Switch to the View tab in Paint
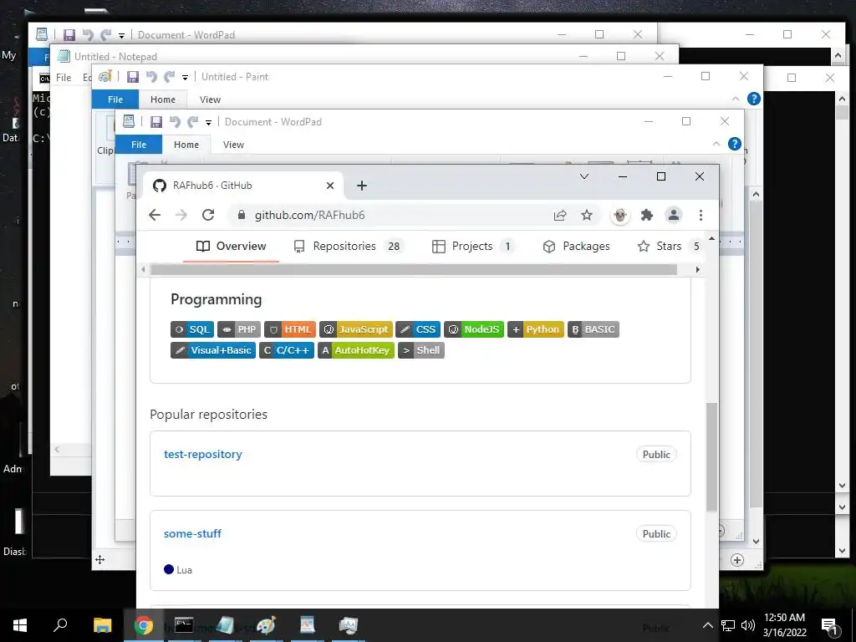The width and height of the screenshot is (856, 642). click(210, 99)
